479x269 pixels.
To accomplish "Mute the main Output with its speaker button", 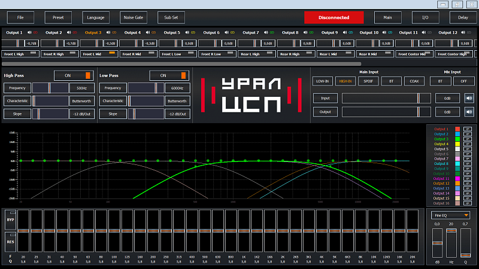I will coord(469,112).
